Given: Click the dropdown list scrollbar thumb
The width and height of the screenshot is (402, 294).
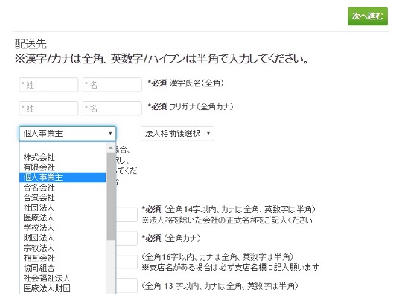Looking at the screenshot, I should tap(111, 196).
